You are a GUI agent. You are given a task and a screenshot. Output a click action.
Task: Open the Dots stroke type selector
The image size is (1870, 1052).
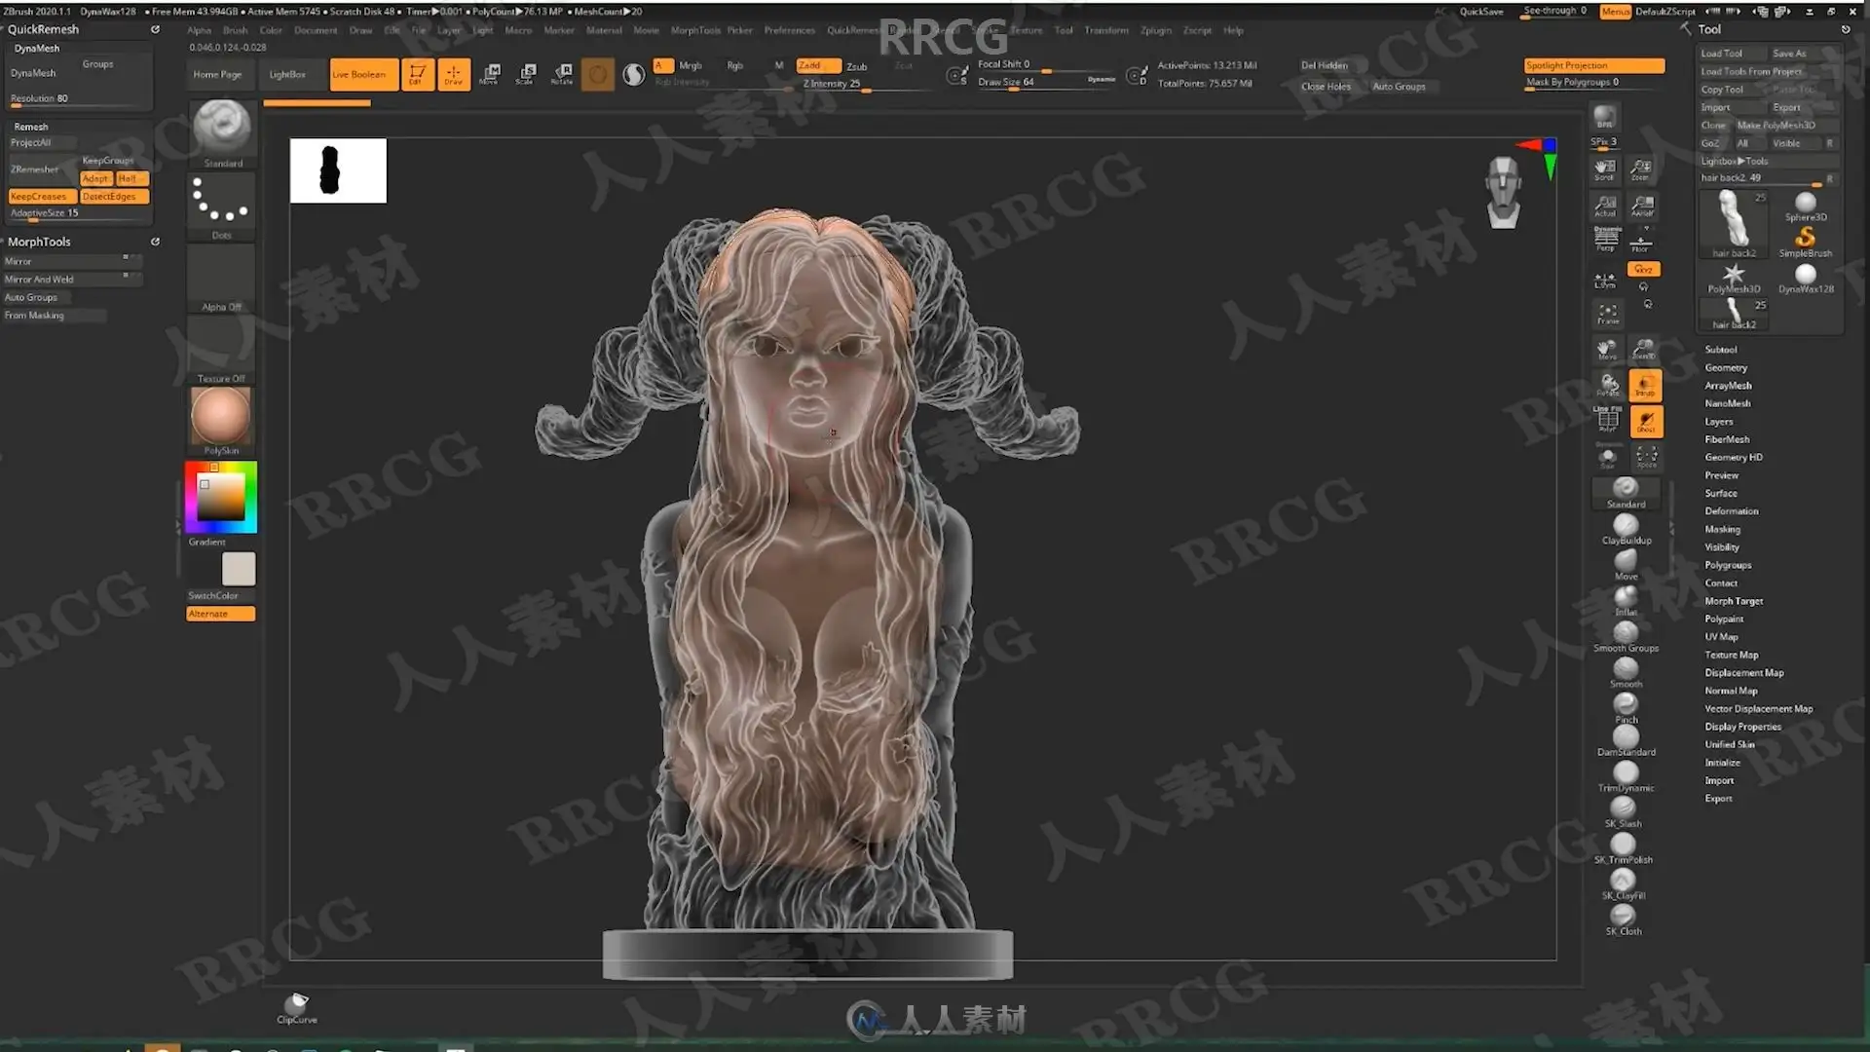point(221,207)
